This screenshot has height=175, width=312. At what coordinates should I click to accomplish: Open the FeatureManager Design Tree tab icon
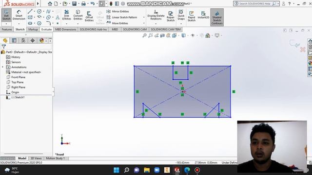pyautogui.click(x=5, y=40)
